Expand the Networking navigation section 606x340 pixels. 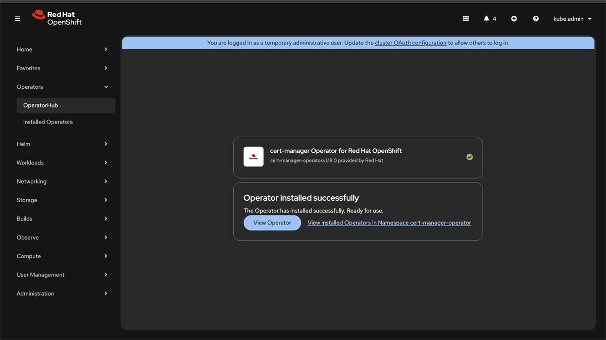click(62, 182)
